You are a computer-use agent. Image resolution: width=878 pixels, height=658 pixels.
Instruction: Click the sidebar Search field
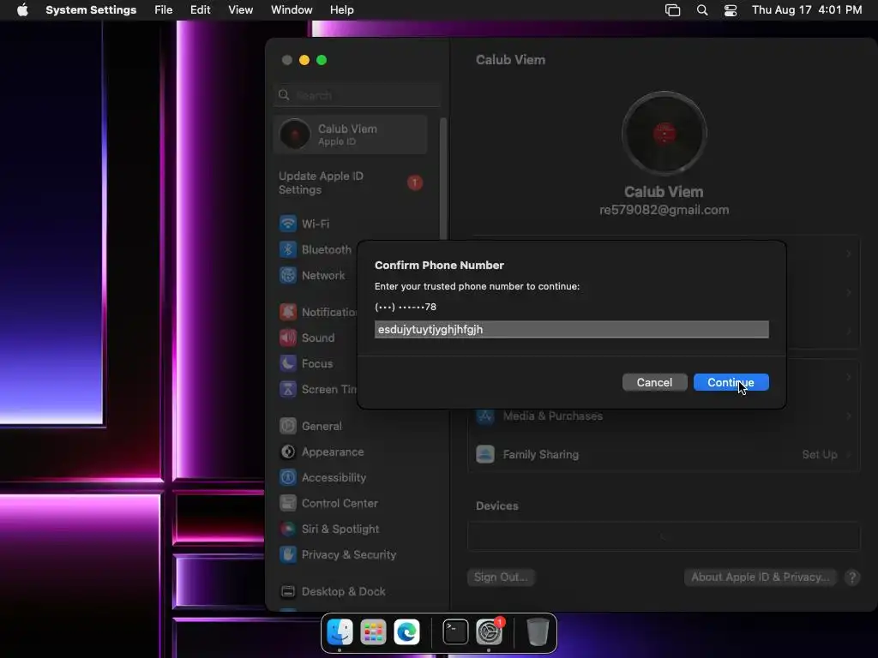pos(357,95)
